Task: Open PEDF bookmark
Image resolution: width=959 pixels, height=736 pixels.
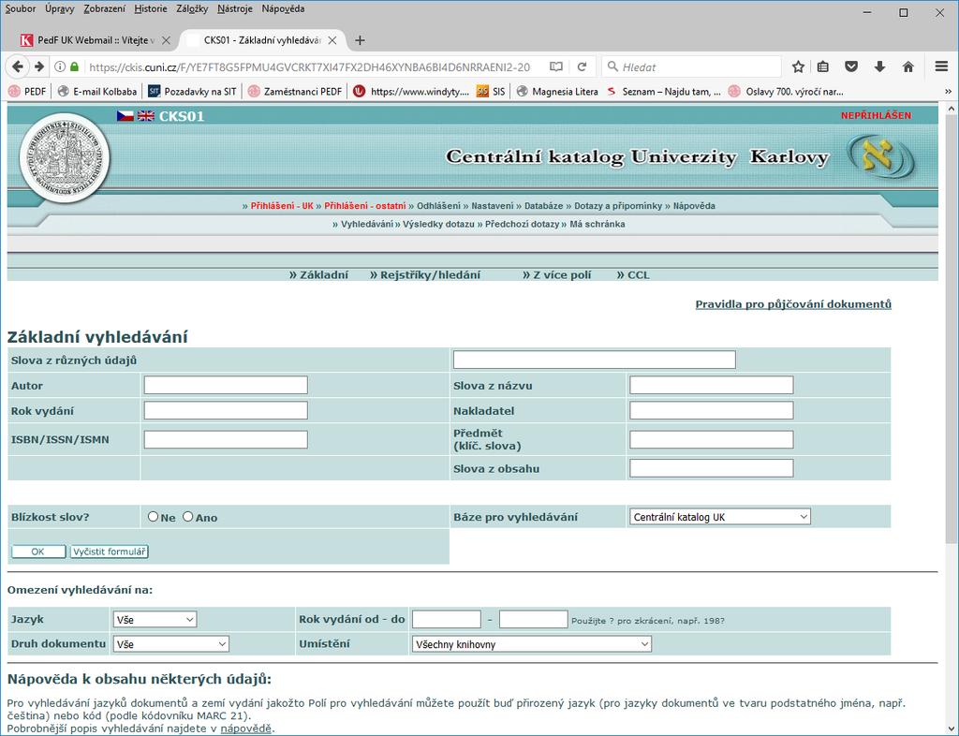Action: click(x=27, y=92)
